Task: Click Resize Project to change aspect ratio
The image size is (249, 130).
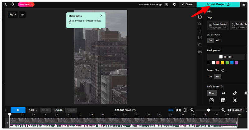Action: [218, 26]
